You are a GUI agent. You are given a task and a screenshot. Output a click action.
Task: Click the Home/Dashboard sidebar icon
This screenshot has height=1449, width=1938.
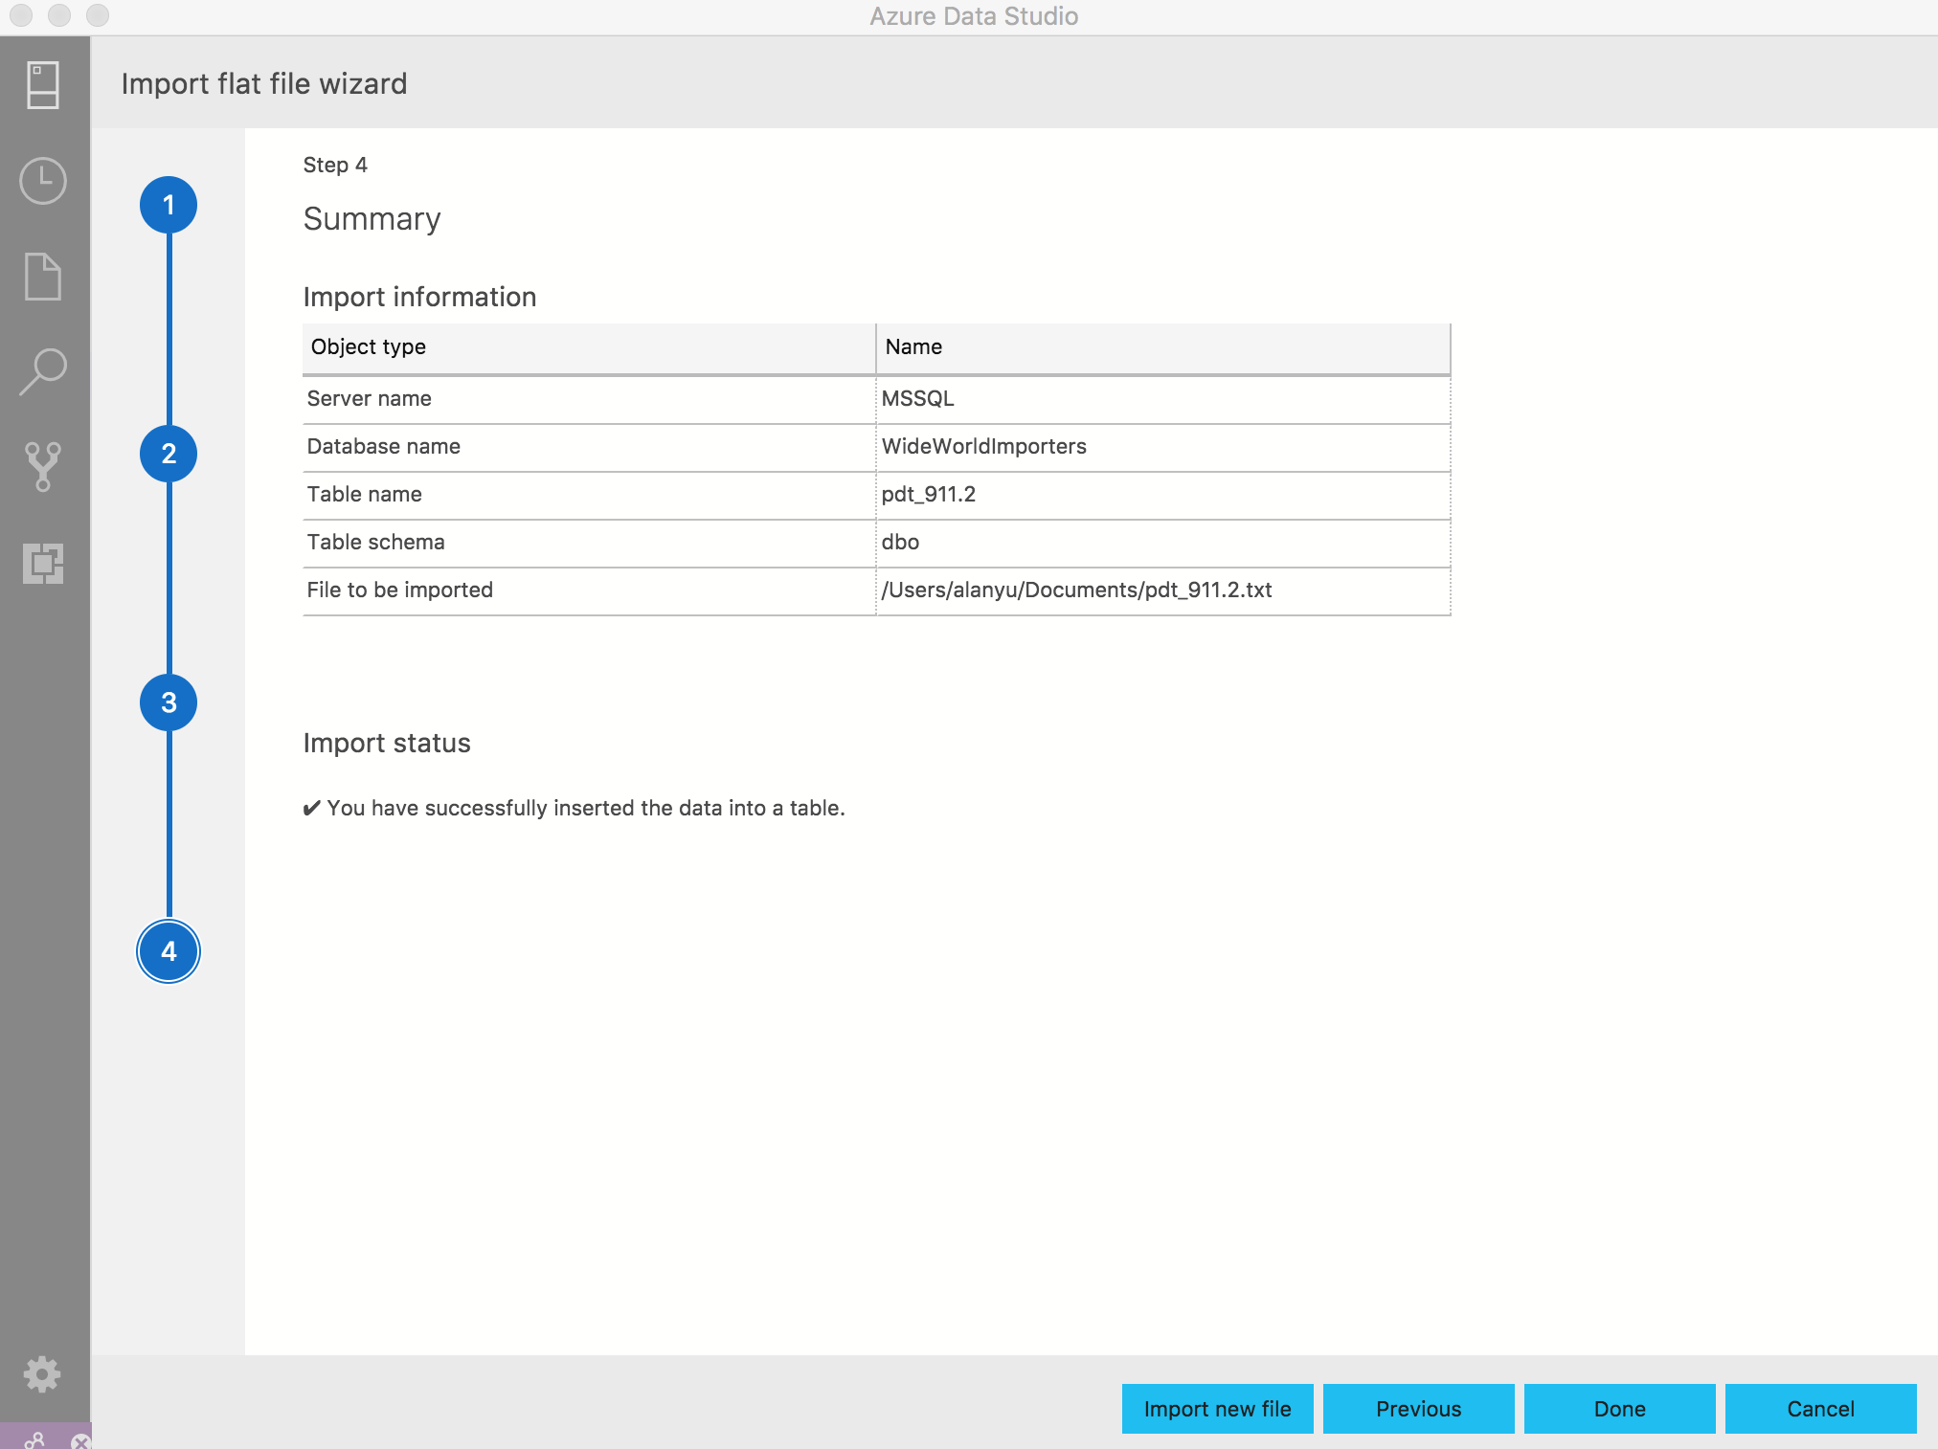pos(41,88)
